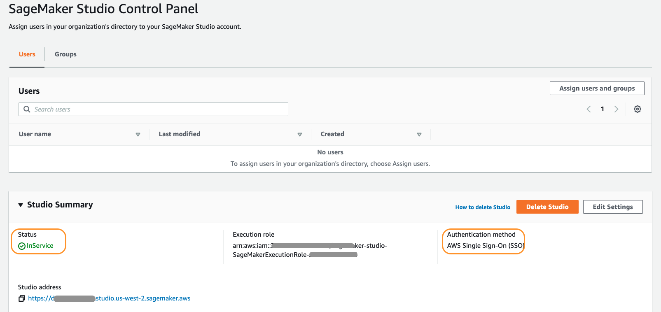
Task: Click the Assign users and groups button
Action: tap(597, 88)
